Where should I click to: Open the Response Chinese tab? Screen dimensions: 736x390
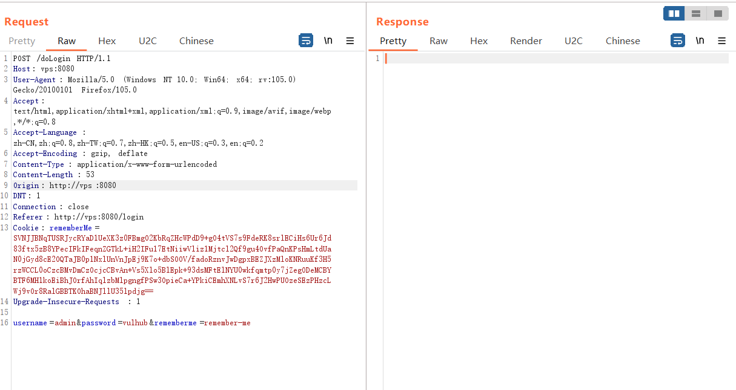pos(623,41)
